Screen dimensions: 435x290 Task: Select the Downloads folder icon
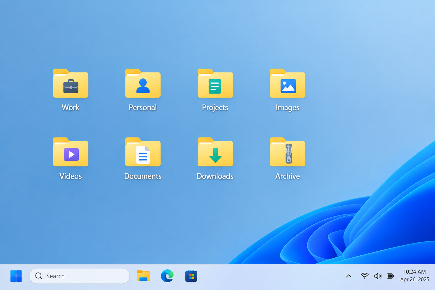tap(215, 152)
